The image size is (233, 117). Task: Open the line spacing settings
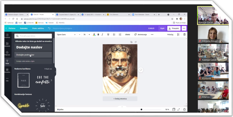point(120,35)
